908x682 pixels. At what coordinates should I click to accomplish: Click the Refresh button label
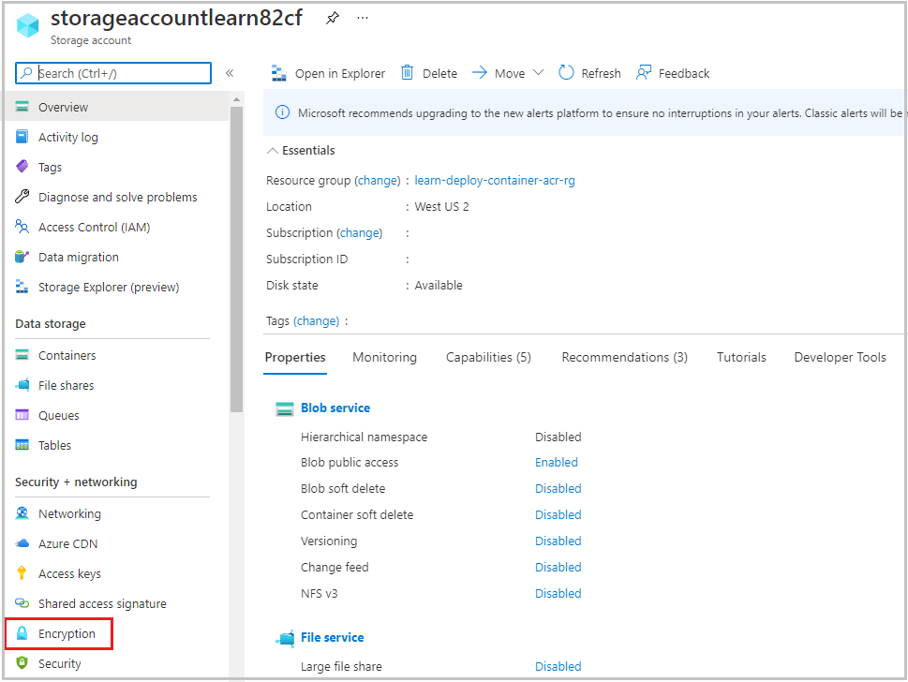[601, 73]
